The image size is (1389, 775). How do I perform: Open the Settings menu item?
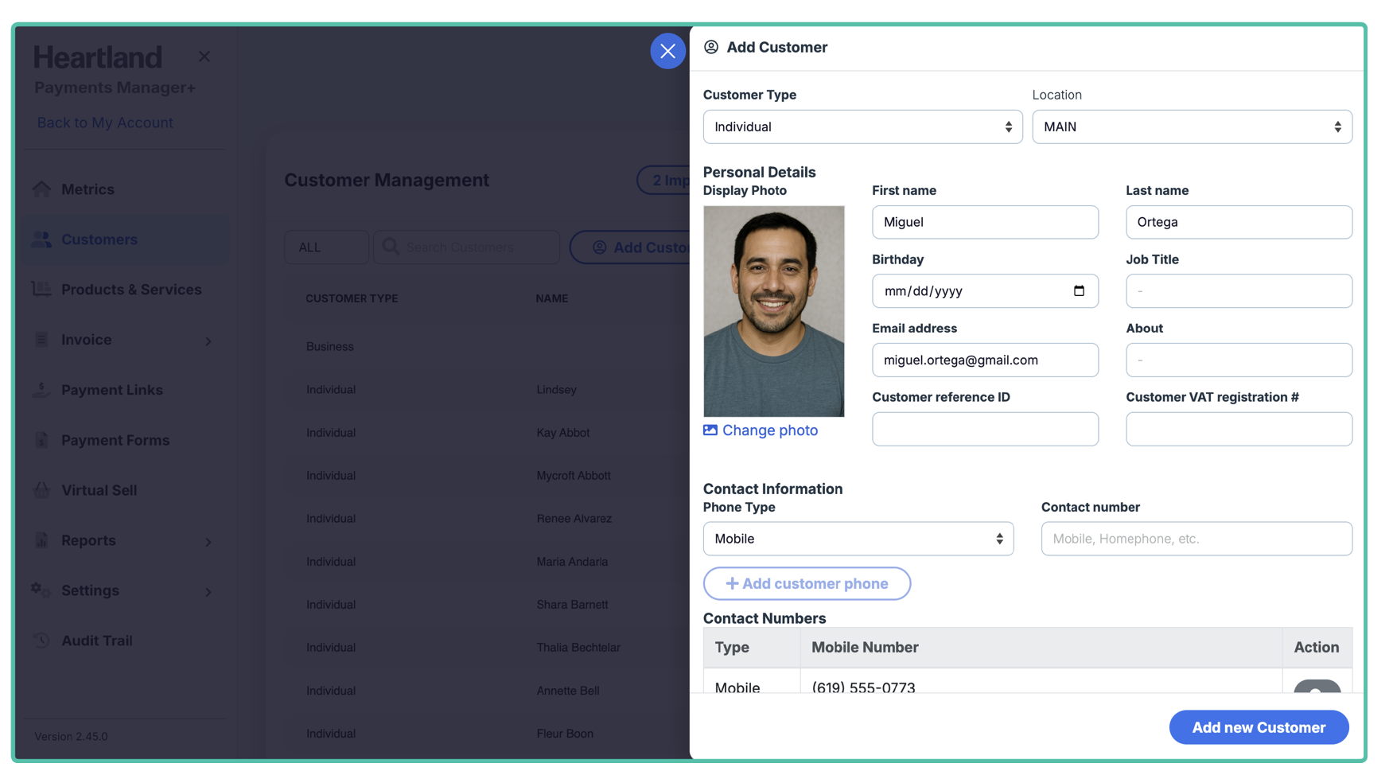(90, 590)
